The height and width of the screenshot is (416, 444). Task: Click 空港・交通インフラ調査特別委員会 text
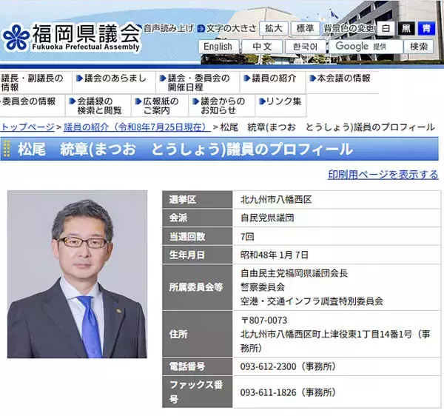pyautogui.click(x=312, y=301)
